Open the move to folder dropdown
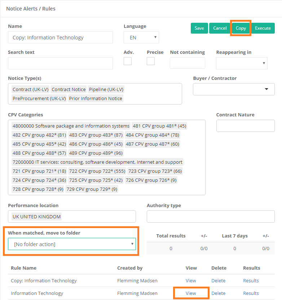Screen dimensions: 282x300 click(x=72, y=244)
